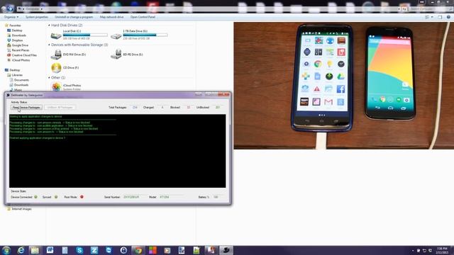Click the Debloater title bar icon
The height and width of the screenshot is (255, 454).
coord(8,95)
